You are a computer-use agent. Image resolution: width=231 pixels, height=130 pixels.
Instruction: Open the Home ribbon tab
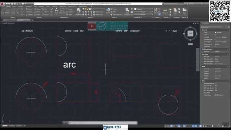tap(8, 6)
